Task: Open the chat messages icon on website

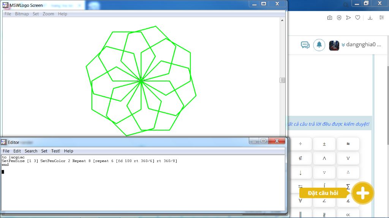Action: (x=305, y=45)
